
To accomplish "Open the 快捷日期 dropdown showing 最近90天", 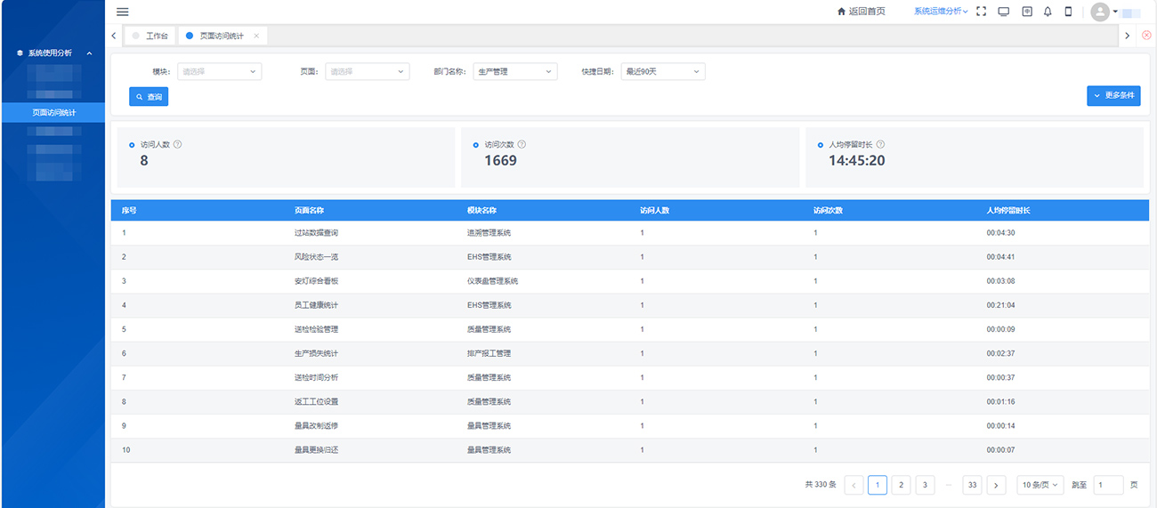I will pos(662,71).
